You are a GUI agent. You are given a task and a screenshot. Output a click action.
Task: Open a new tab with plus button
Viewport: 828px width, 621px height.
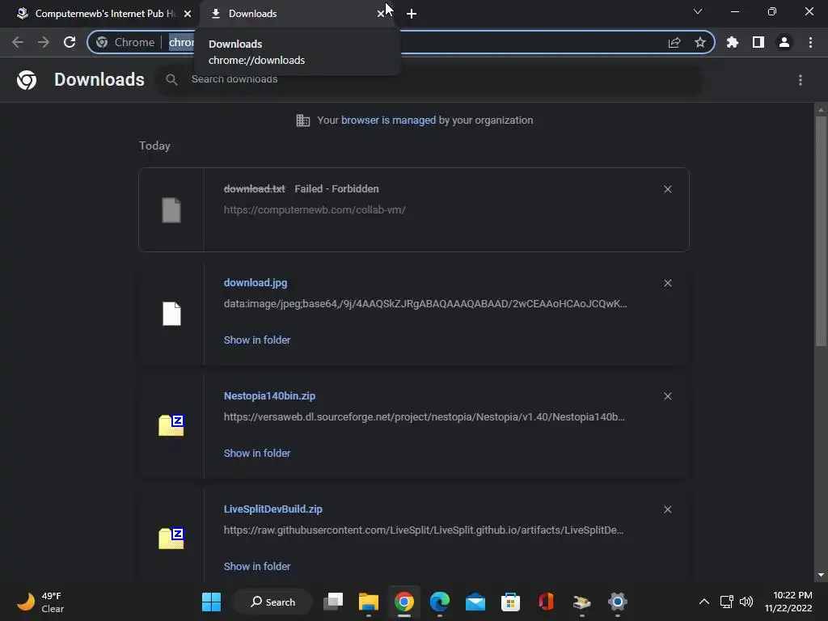click(412, 14)
